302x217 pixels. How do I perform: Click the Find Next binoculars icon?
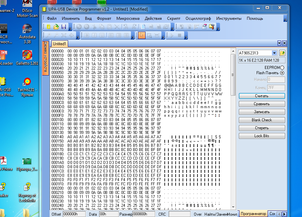point(134,27)
